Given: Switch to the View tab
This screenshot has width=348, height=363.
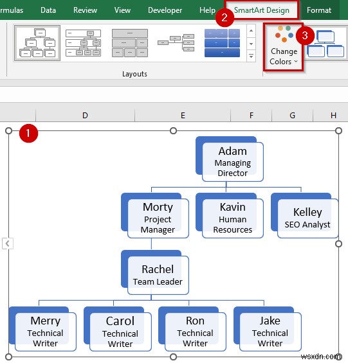Looking at the screenshot, I should (x=122, y=10).
